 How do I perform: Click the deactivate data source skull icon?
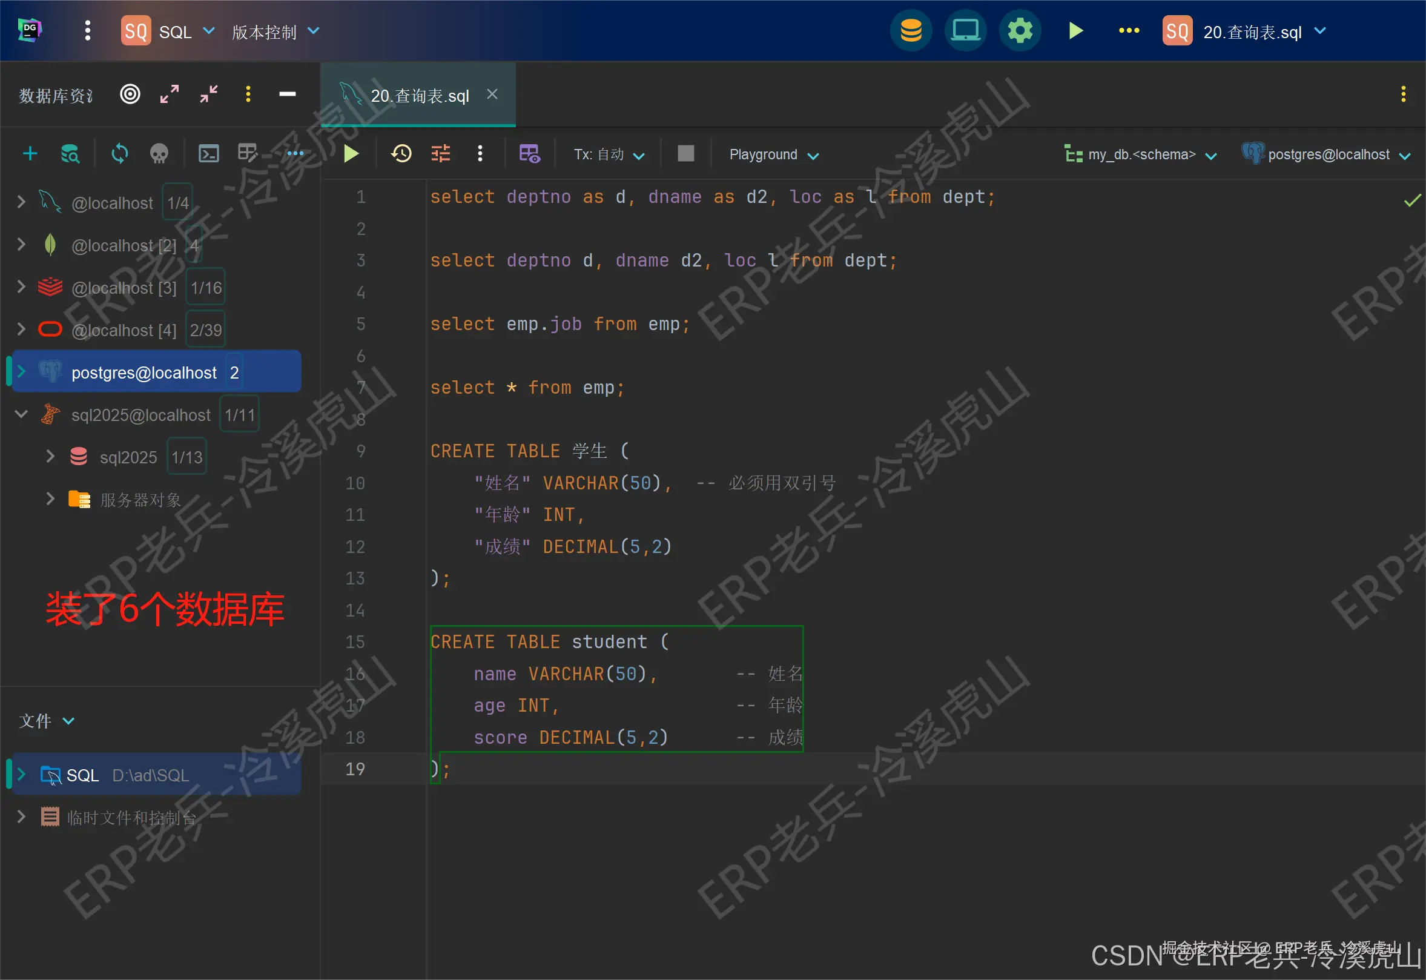tap(159, 153)
